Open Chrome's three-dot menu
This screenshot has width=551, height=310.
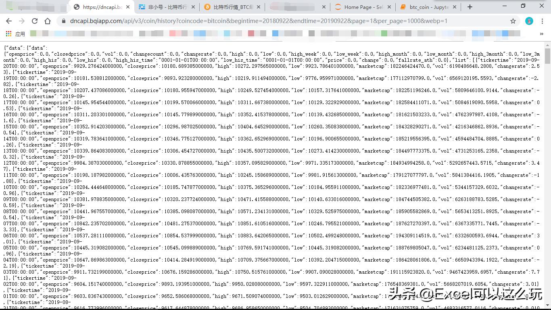tap(543, 21)
